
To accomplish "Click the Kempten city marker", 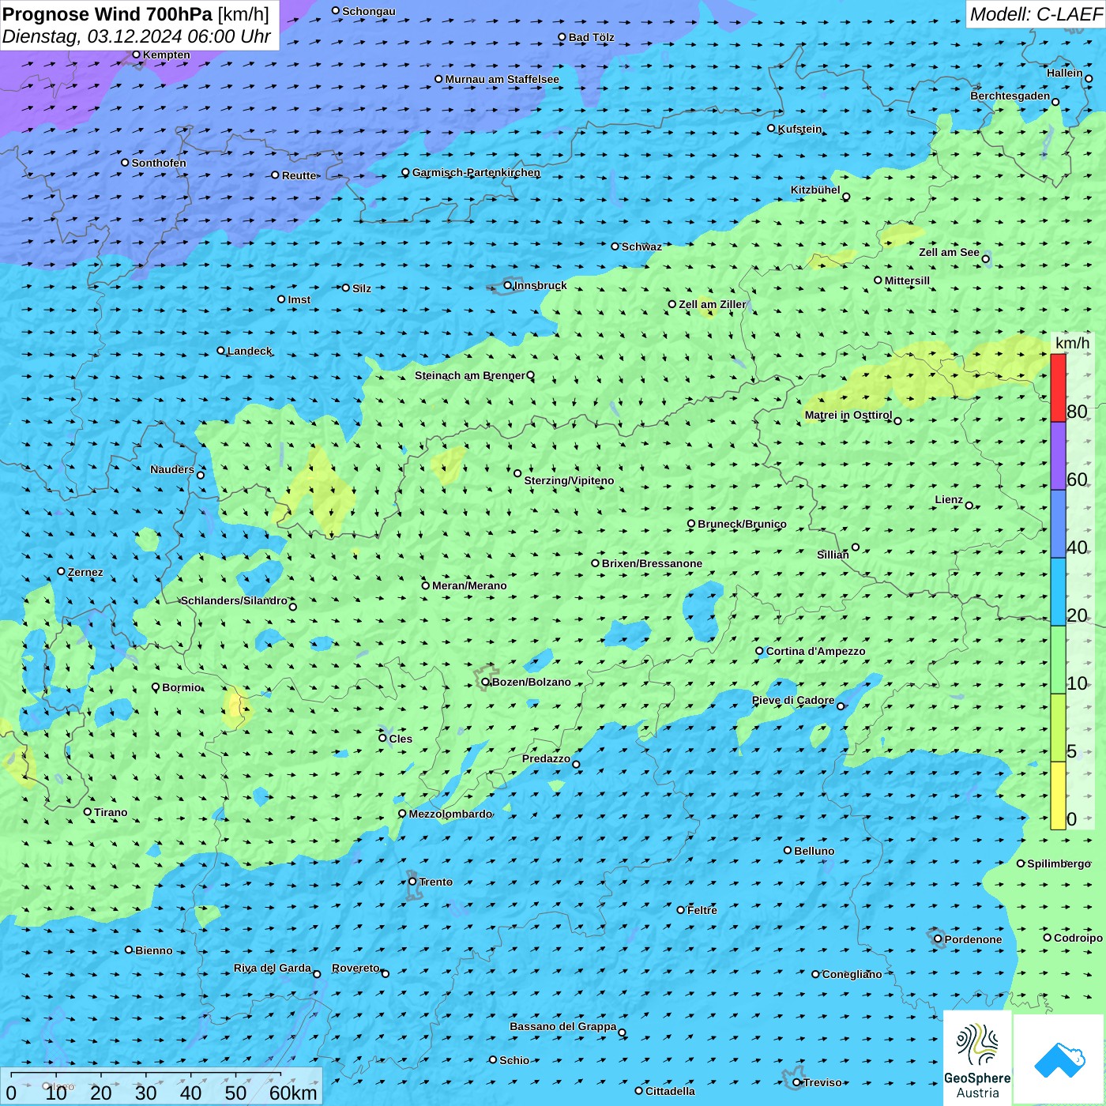I will click(x=136, y=55).
